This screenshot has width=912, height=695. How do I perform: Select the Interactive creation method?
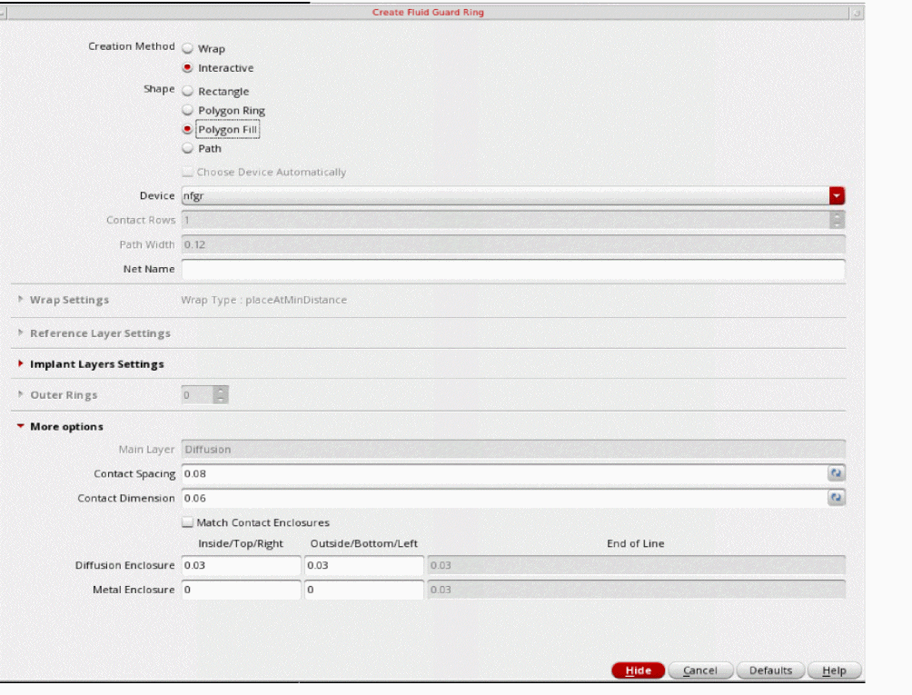coord(187,67)
